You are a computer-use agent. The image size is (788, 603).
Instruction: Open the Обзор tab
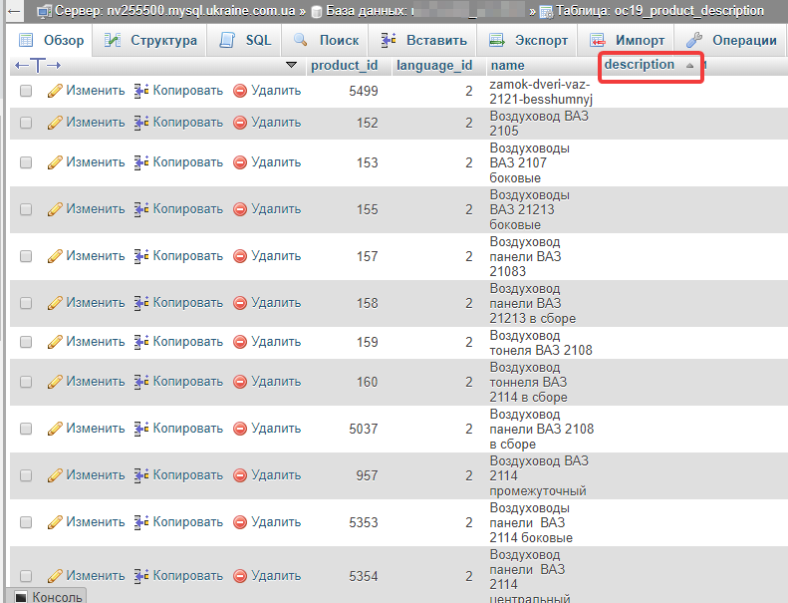[x=51, y=40]
